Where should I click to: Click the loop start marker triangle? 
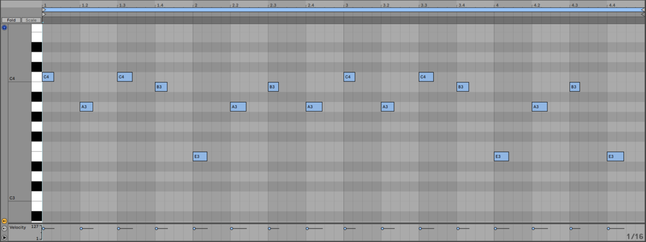click(x=44, y=10)
